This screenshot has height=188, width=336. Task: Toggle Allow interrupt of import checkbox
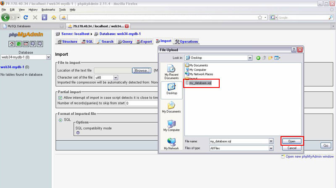pos(60,98)
